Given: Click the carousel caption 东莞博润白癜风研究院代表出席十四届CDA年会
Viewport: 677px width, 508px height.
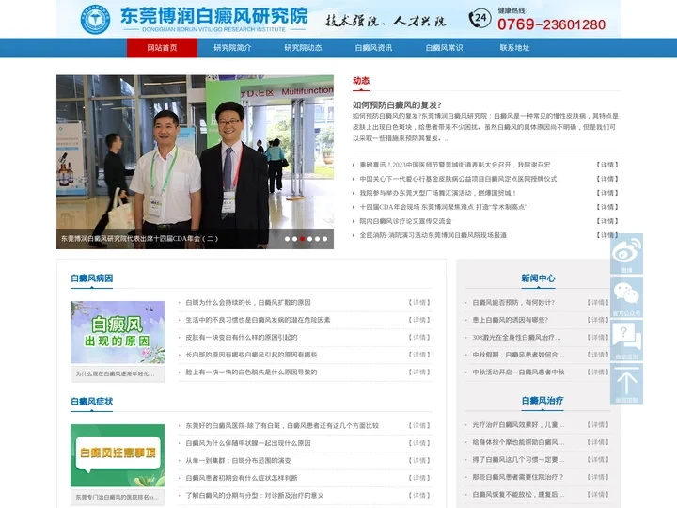Looking at the screenshot, I should pyautogui.click(x=139, y=238).
